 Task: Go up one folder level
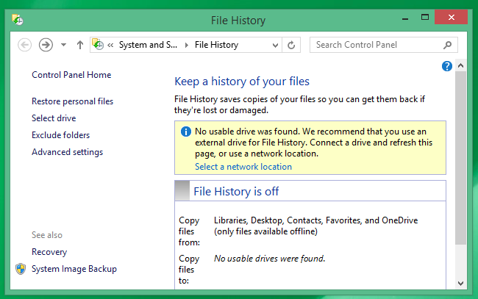click(x=80, y=45)
